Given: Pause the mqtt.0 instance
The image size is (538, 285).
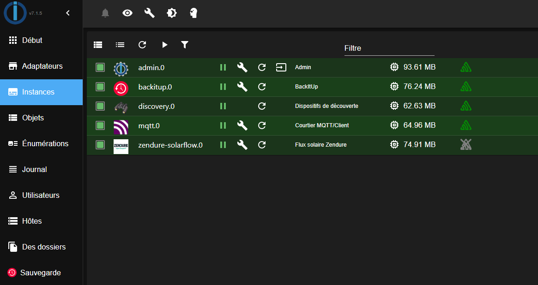Looking at the screenshot, I should tap(223, 125).
